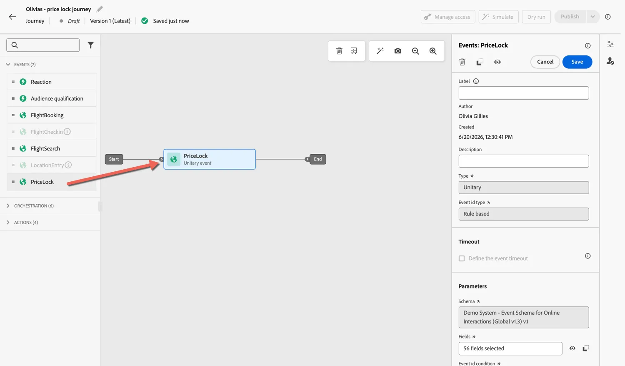Take canvas screenshot with camera icon

coord(398,51)
